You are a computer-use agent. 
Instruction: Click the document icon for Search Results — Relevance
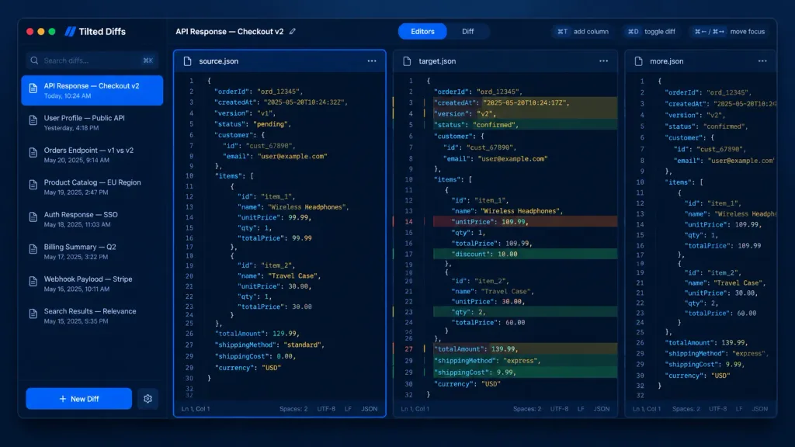coord(33,314)
